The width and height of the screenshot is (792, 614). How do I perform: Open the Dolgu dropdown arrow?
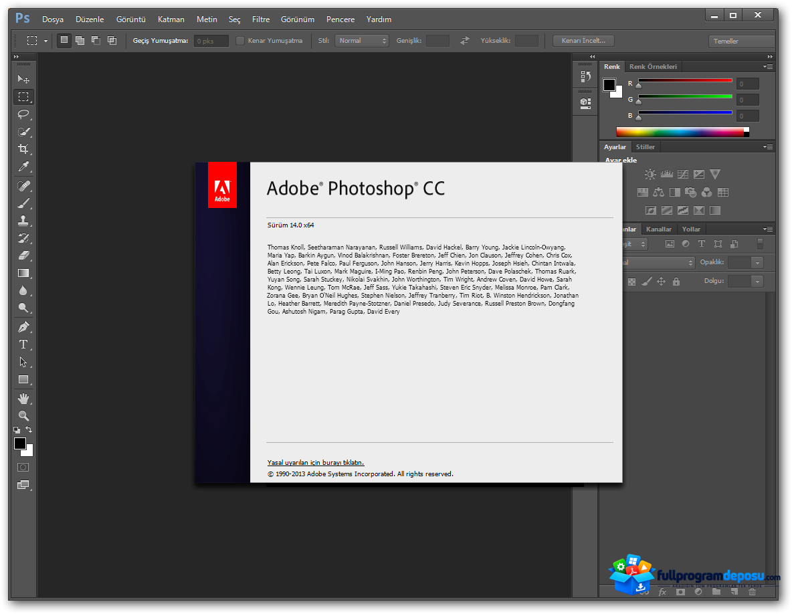click(757, 282)
